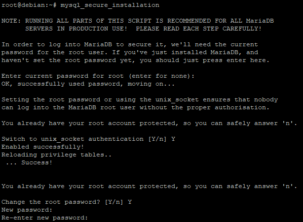This screenshot has width=303, height=222.
Task: Click the 'Re-enter new password:' prompt
Action: click(44, 218)
